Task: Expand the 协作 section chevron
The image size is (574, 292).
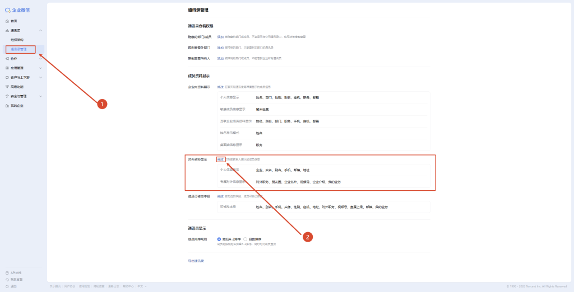Action: click(40, 59)
